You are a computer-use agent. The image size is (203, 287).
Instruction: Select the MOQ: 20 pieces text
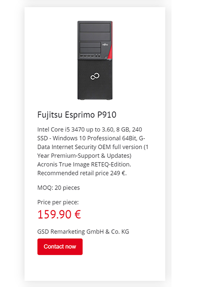[58, 188]
